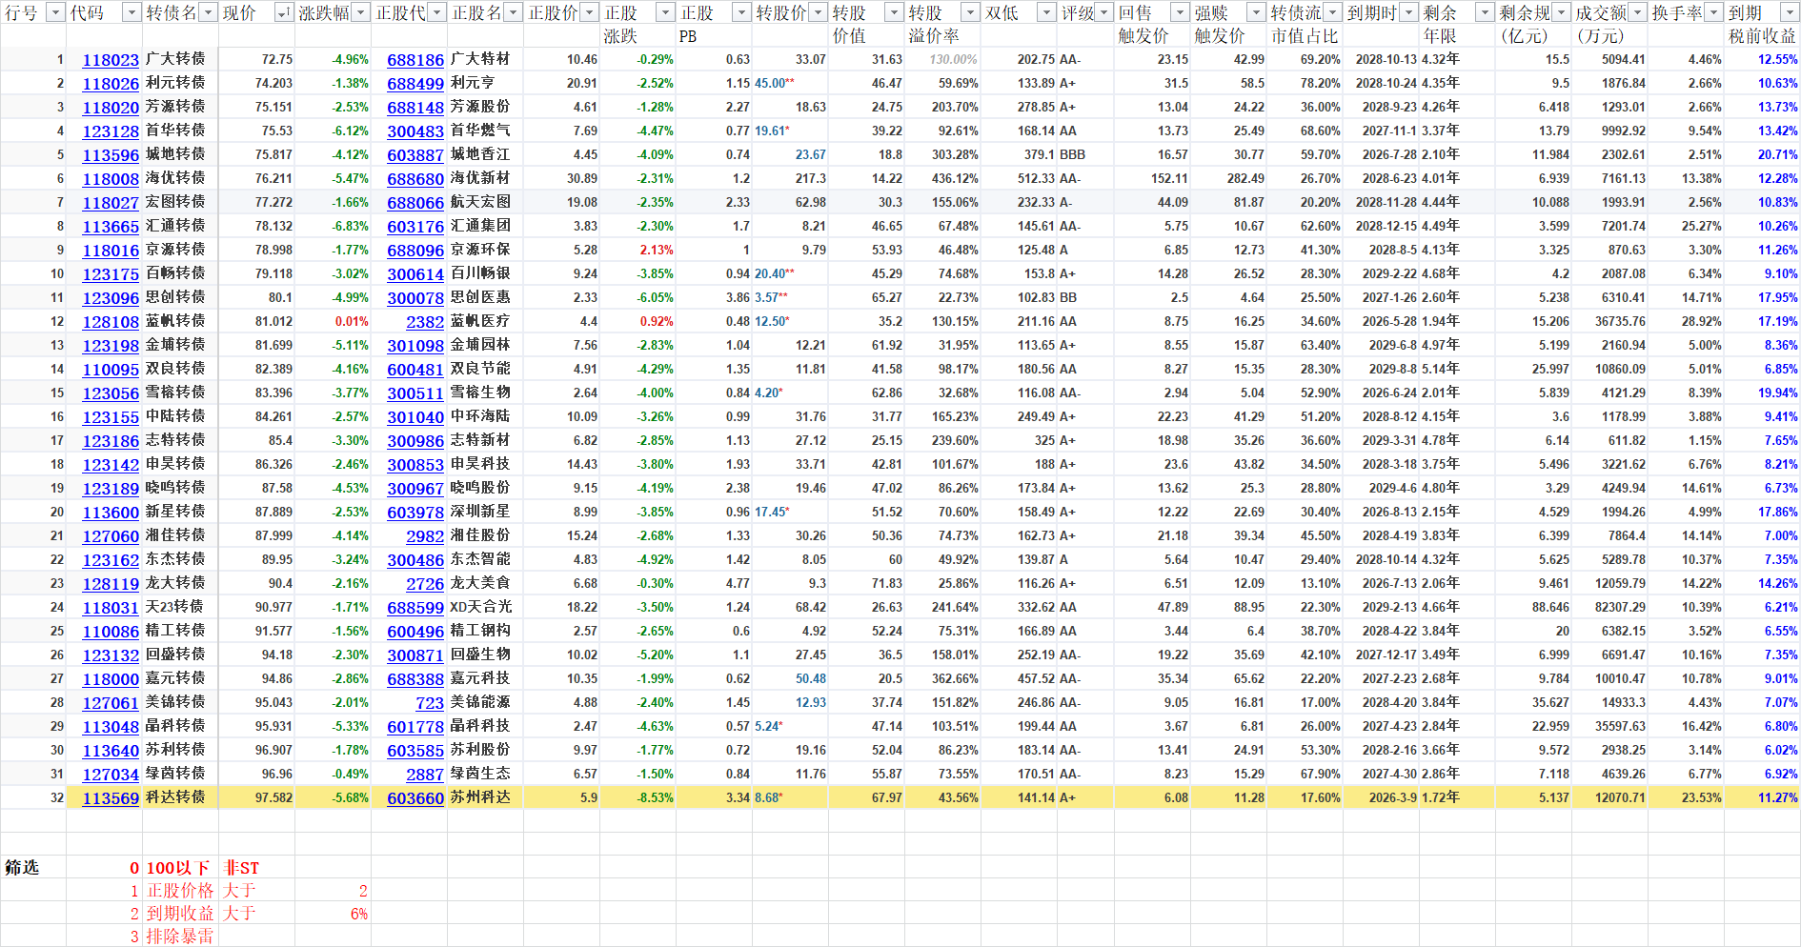Open the 行号 column filter dropdown
The width and height of the screenshot is (1801, 947).
(55, 12)
